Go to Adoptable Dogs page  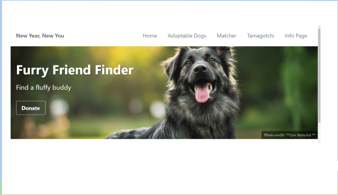pyautogui.click(x=186, y=36)
